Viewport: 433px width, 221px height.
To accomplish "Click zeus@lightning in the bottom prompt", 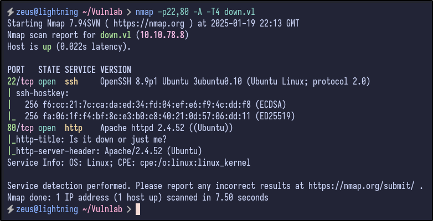I will [x=48, y=209].
